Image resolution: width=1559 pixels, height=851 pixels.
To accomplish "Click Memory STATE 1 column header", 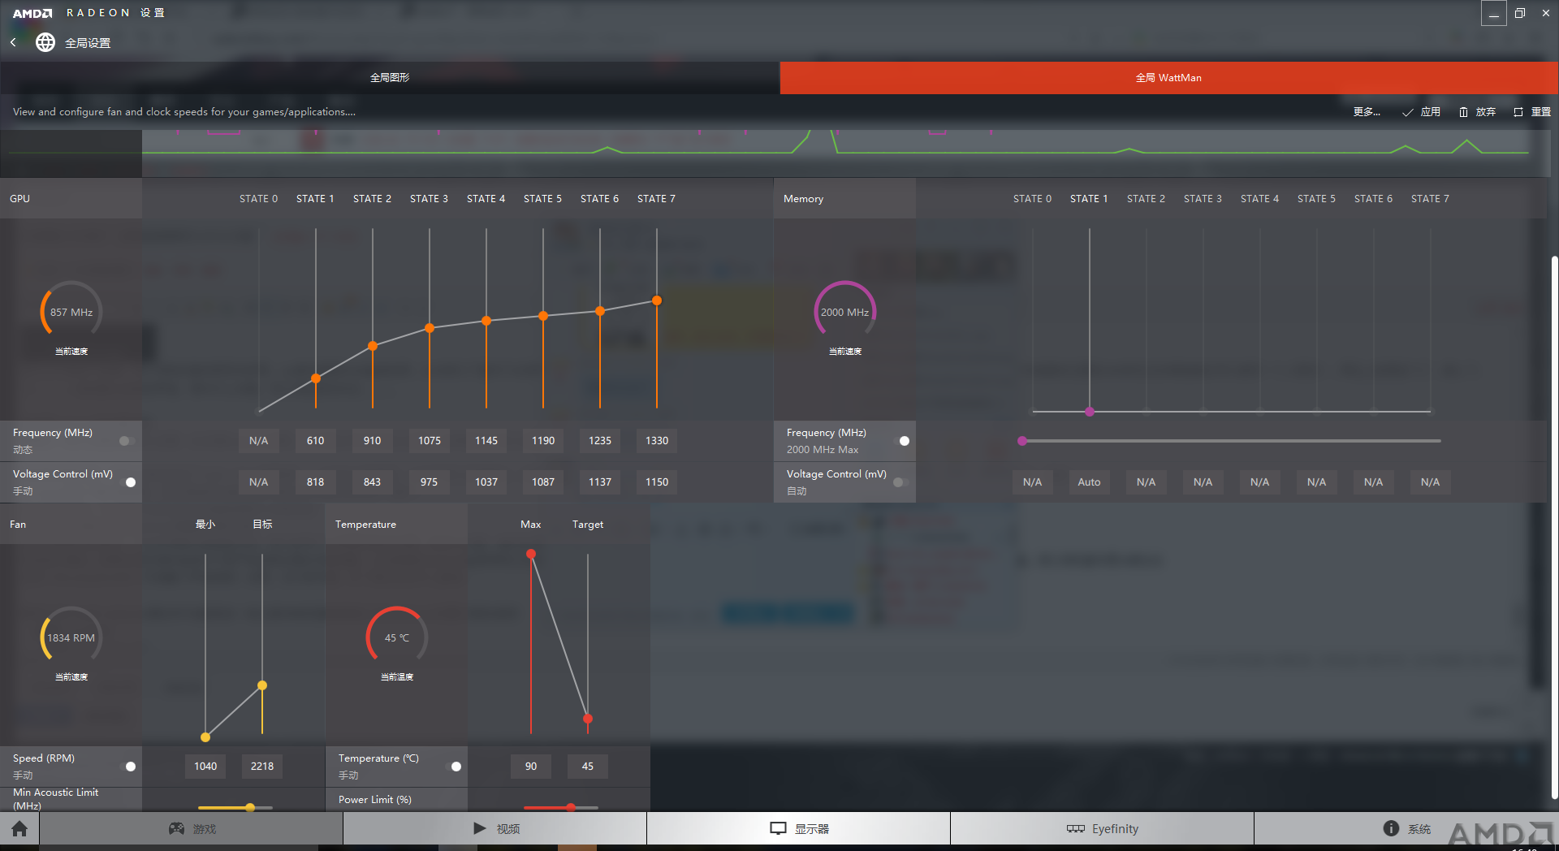I will pos(1089,199).
